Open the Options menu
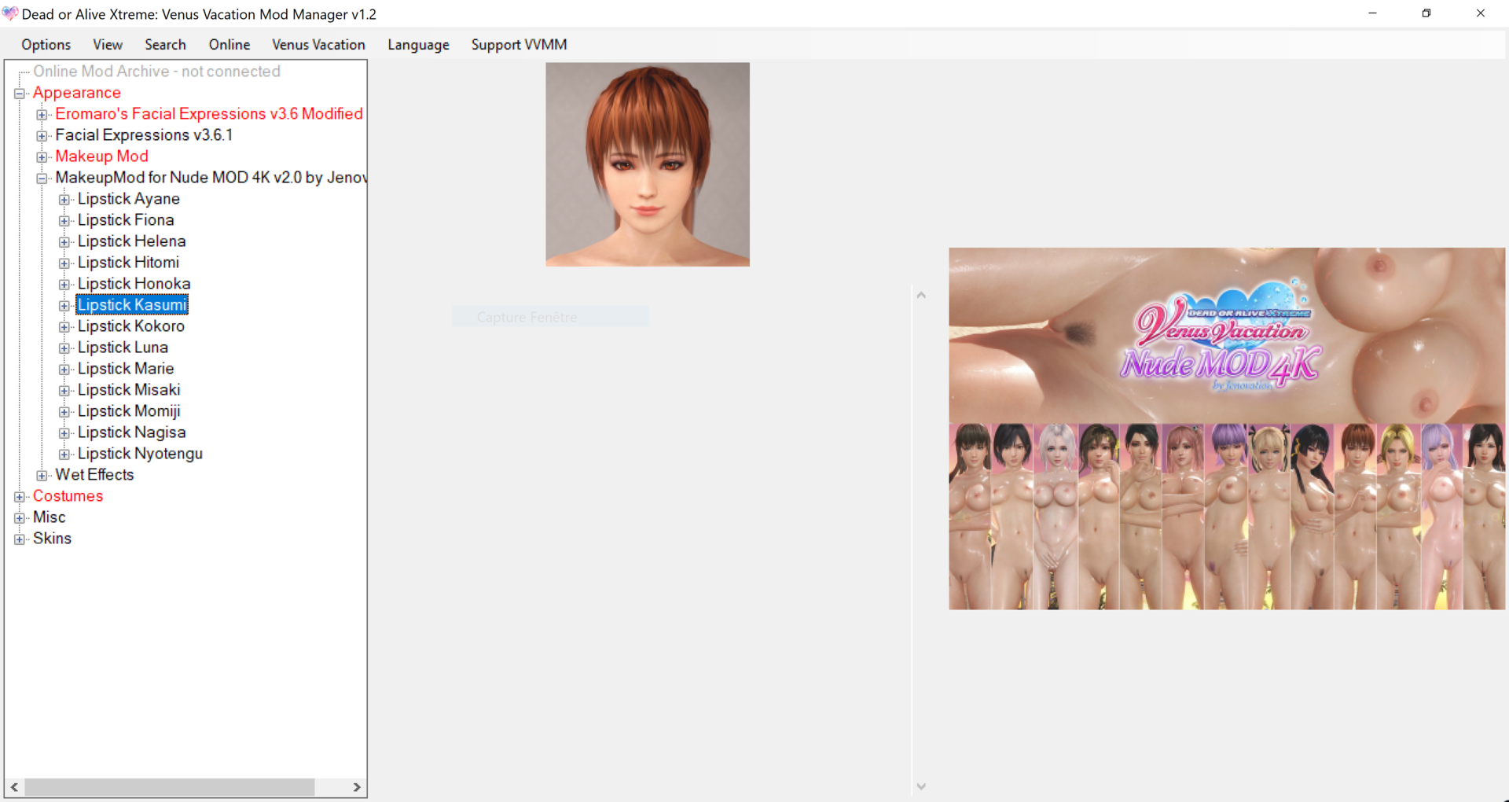This screenshot has height=802, width=1509. [46, 45]
